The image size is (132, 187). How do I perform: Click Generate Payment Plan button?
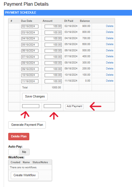[x=27, y=125]
